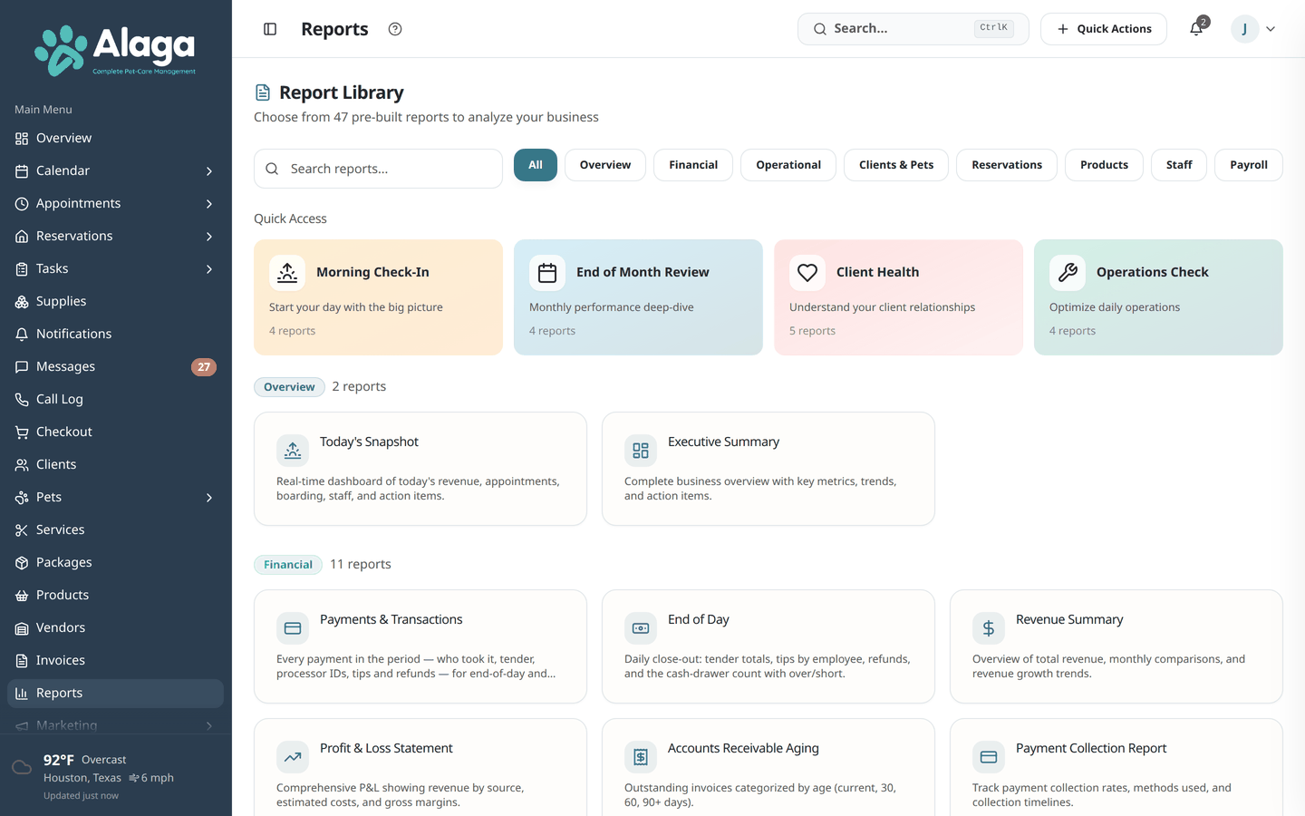Image resolution: width=1305 pixels, height=816 pixels.
Task: Open Quick Actions button
Action: click(1104, 29)
